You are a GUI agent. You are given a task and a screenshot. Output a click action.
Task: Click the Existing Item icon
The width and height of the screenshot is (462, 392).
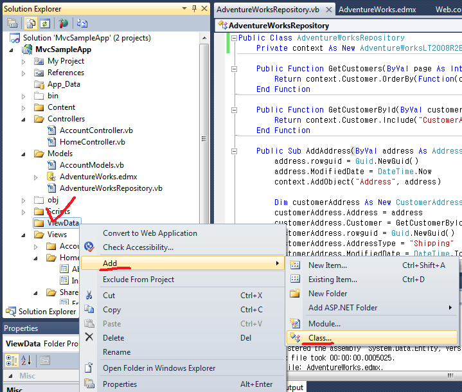click(x=295, y=279)
